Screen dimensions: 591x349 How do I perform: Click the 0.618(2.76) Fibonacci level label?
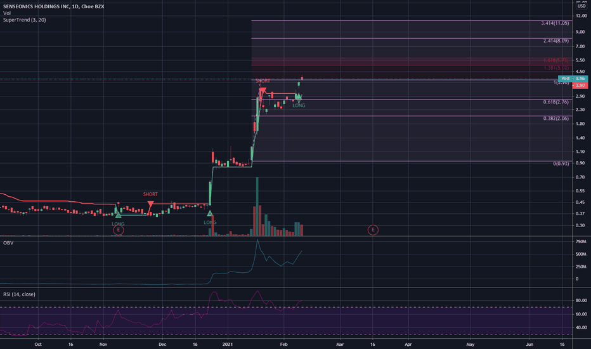(556, 102)
